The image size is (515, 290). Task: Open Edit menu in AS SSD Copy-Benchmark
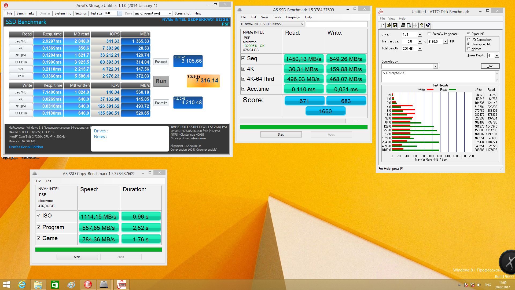pyautogui.click(x=48, y=181)
